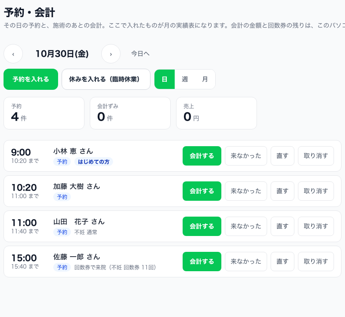This screenshot has height=317, width=345.
Task: Click 直す for 佐藤 一郎's booking
Action: [x=283, y=262]
